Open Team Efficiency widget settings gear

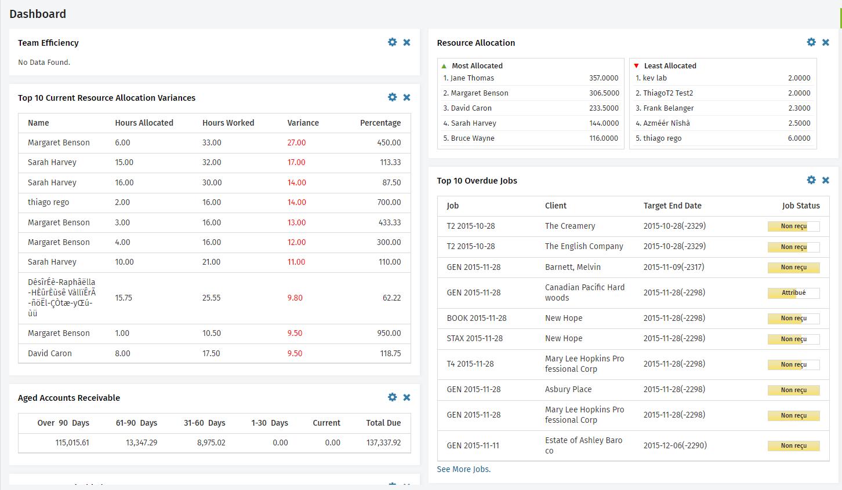click(x=393, y=42)
